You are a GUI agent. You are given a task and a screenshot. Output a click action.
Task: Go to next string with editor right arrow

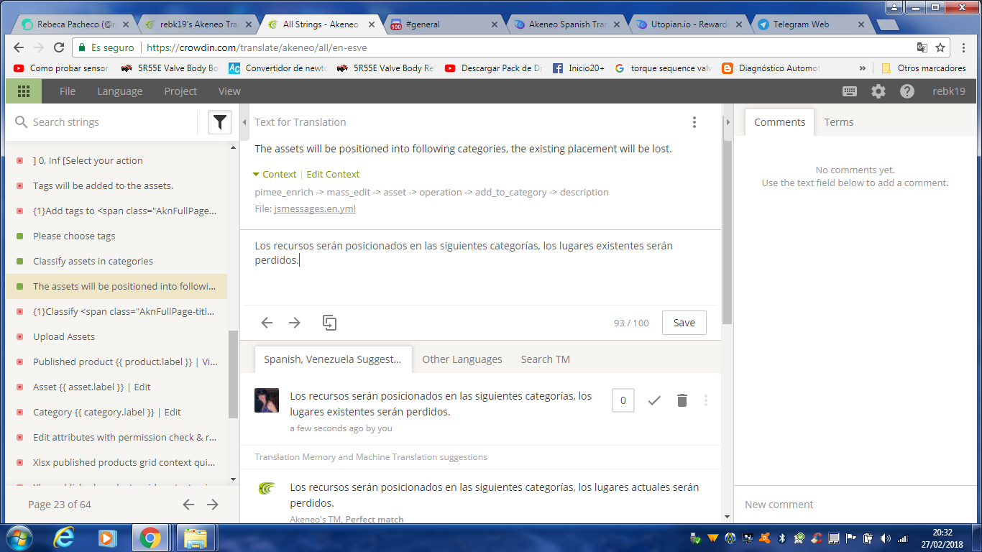pos(295,323)
